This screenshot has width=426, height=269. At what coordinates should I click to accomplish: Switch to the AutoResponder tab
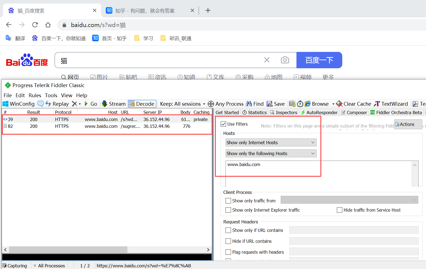[319, 113]
